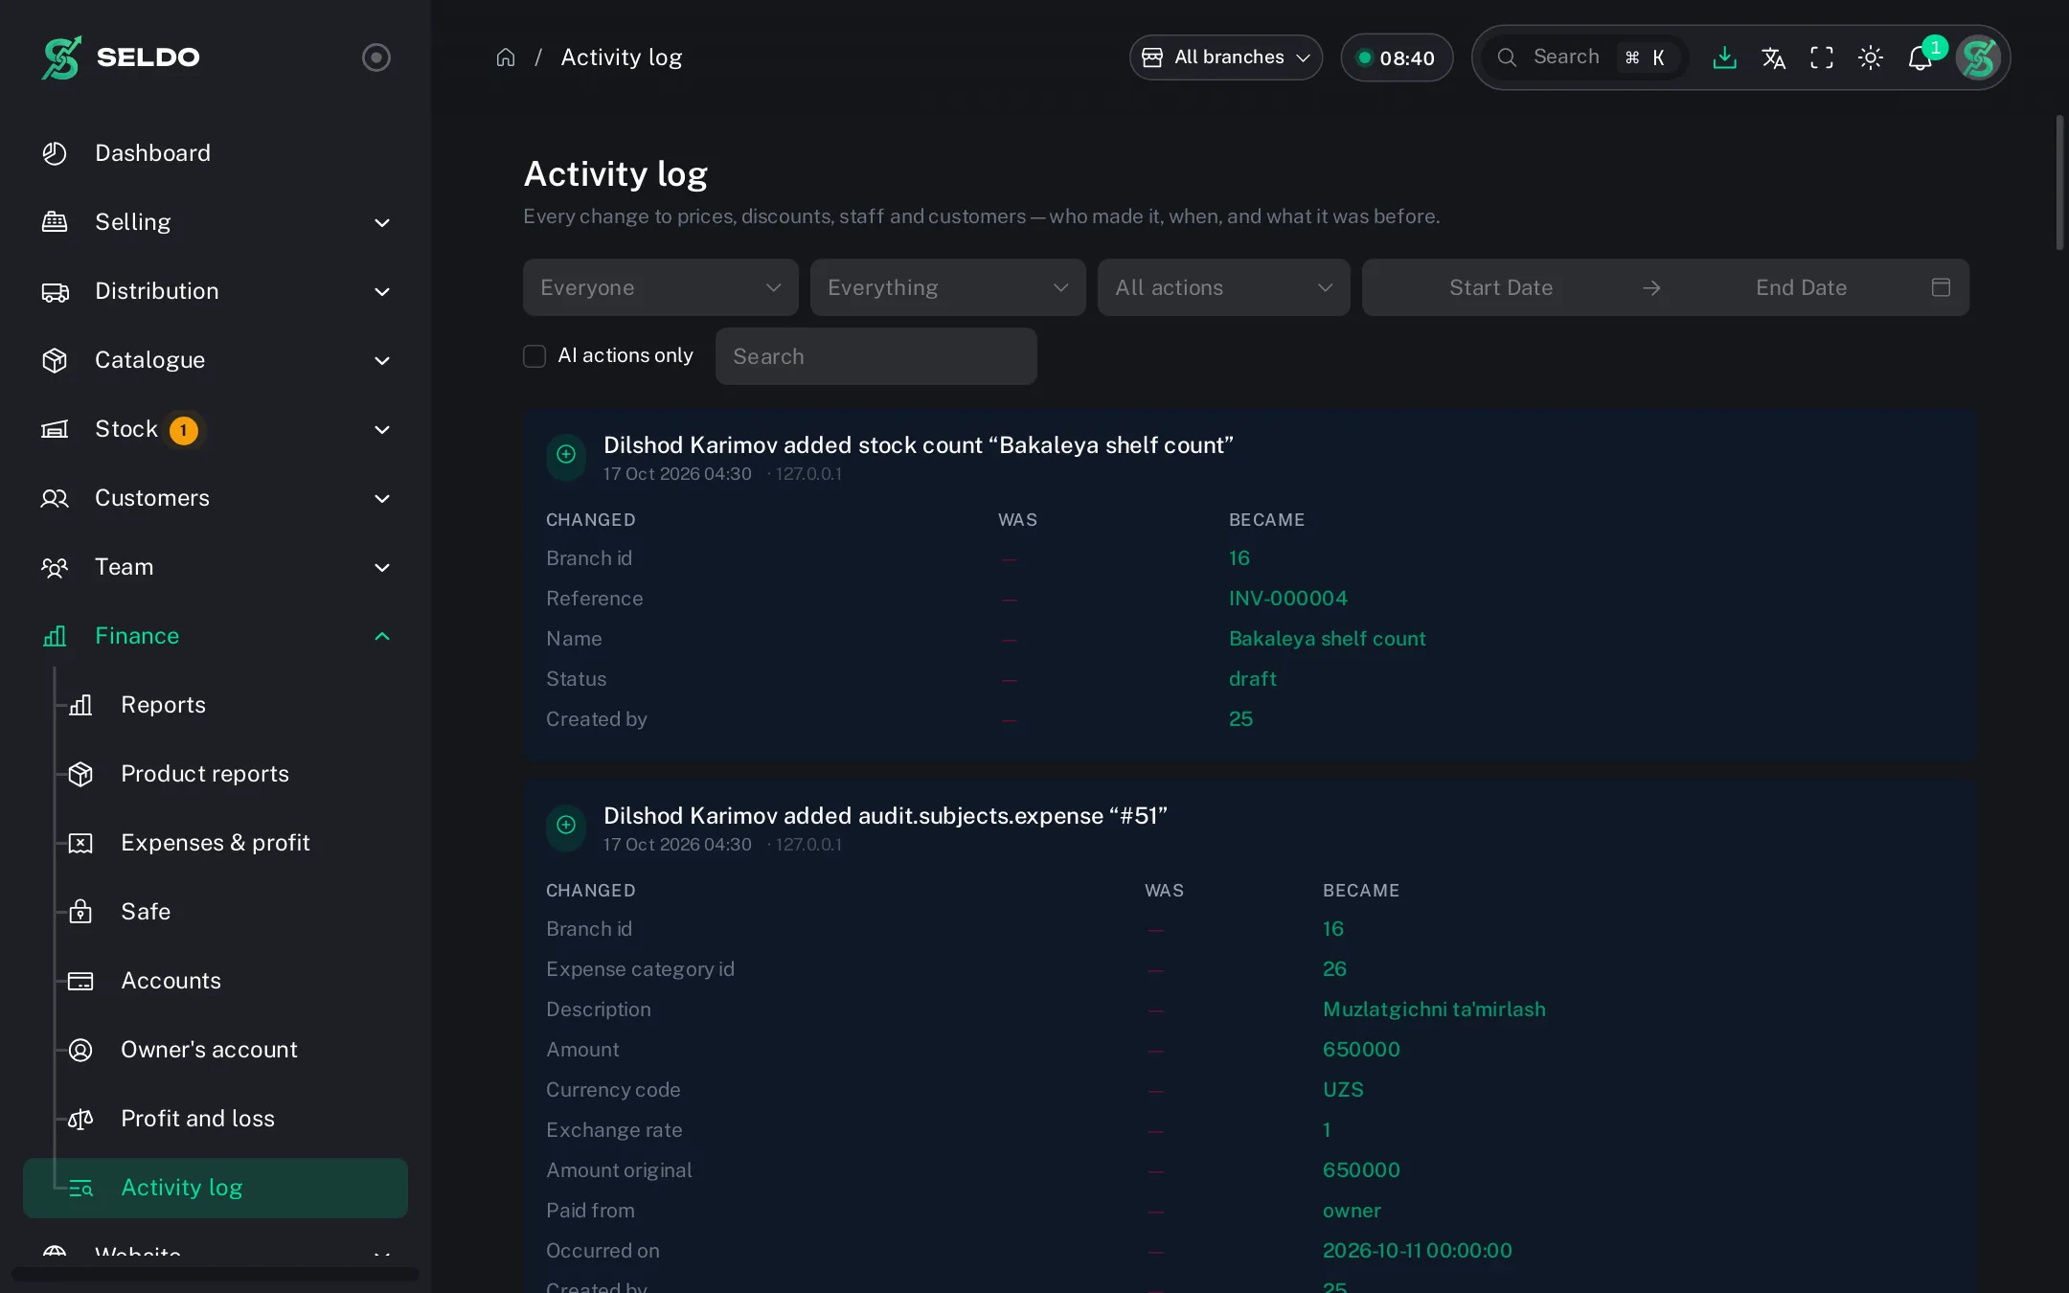This screenshot has height=1293, width=2069.
Task: Click the SELDO logo icon
Action: pos(61,57)
